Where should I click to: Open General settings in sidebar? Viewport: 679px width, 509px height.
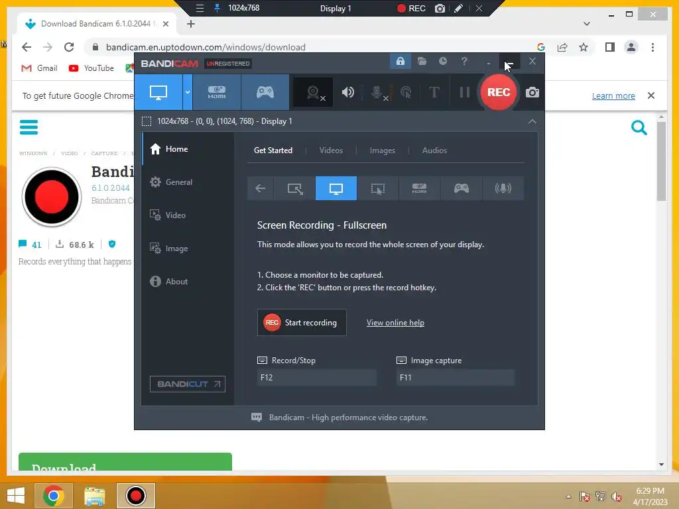(188, 182)
